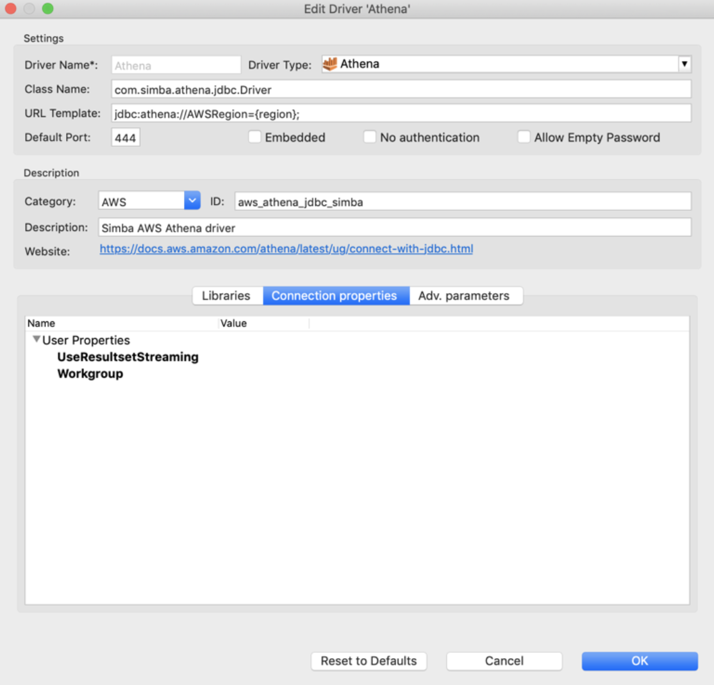Open the Athena JDBC documentation link
The height and width of the screenshot is (685, 714).
[286, 249]
